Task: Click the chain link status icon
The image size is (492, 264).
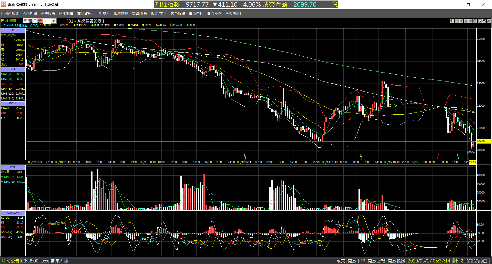Action: [x=462, y=261]
